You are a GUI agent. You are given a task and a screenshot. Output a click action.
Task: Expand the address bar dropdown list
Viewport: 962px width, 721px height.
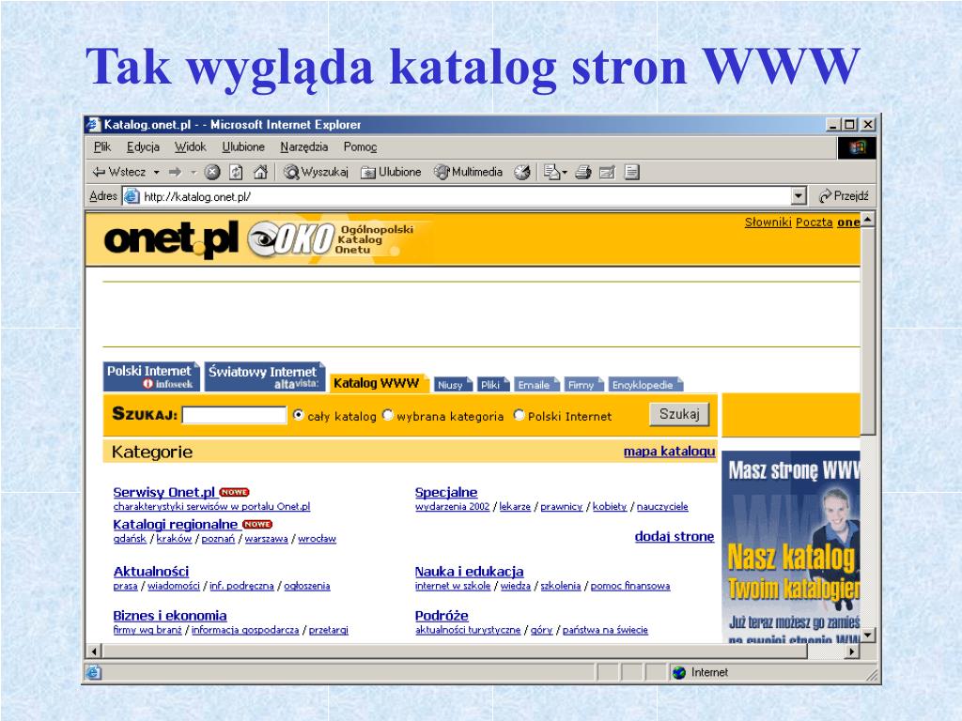click(798, 196)
